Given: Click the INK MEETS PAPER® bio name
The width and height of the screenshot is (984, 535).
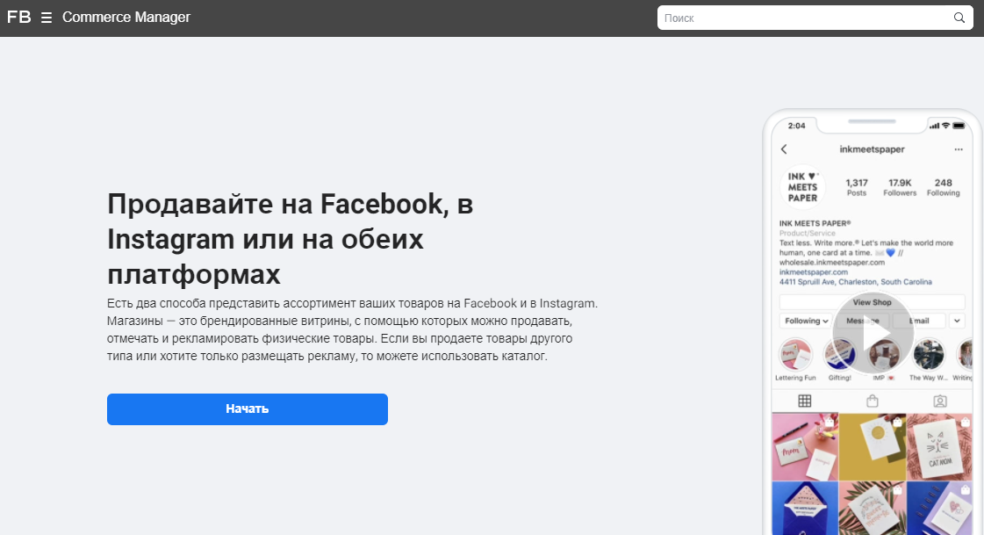Looking at the screenshot, I should point(815,223).
